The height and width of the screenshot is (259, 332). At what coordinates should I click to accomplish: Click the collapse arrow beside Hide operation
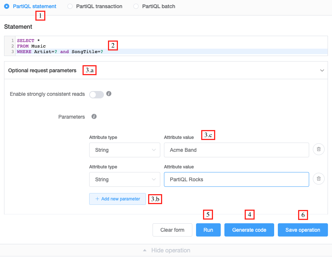click(144, 250)
